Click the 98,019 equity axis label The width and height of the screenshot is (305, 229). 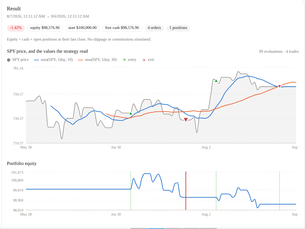coord(18,210)
